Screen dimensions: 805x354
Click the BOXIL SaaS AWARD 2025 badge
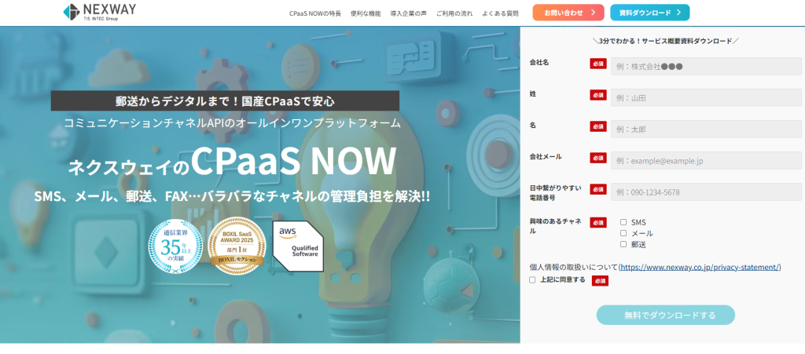[237, 245]
